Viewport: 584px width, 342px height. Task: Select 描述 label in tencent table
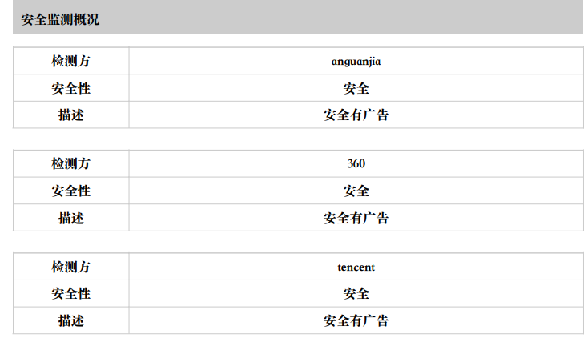coord(70,320)
